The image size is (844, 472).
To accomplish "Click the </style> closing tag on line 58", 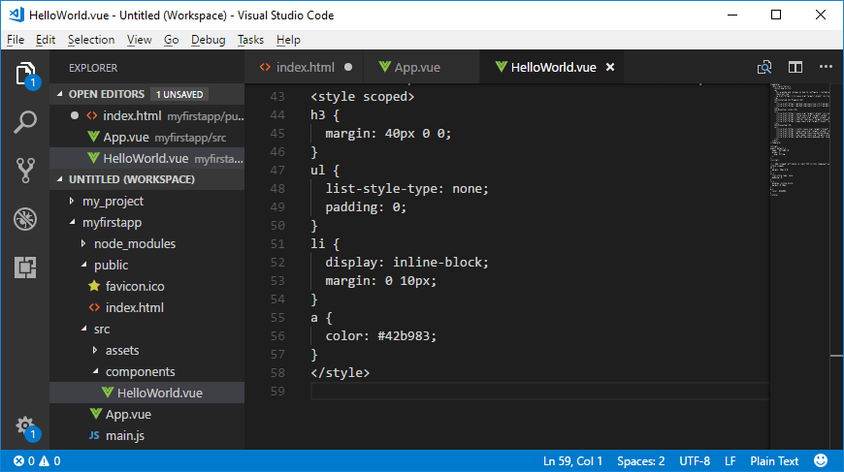I will [x=341, y=372].
